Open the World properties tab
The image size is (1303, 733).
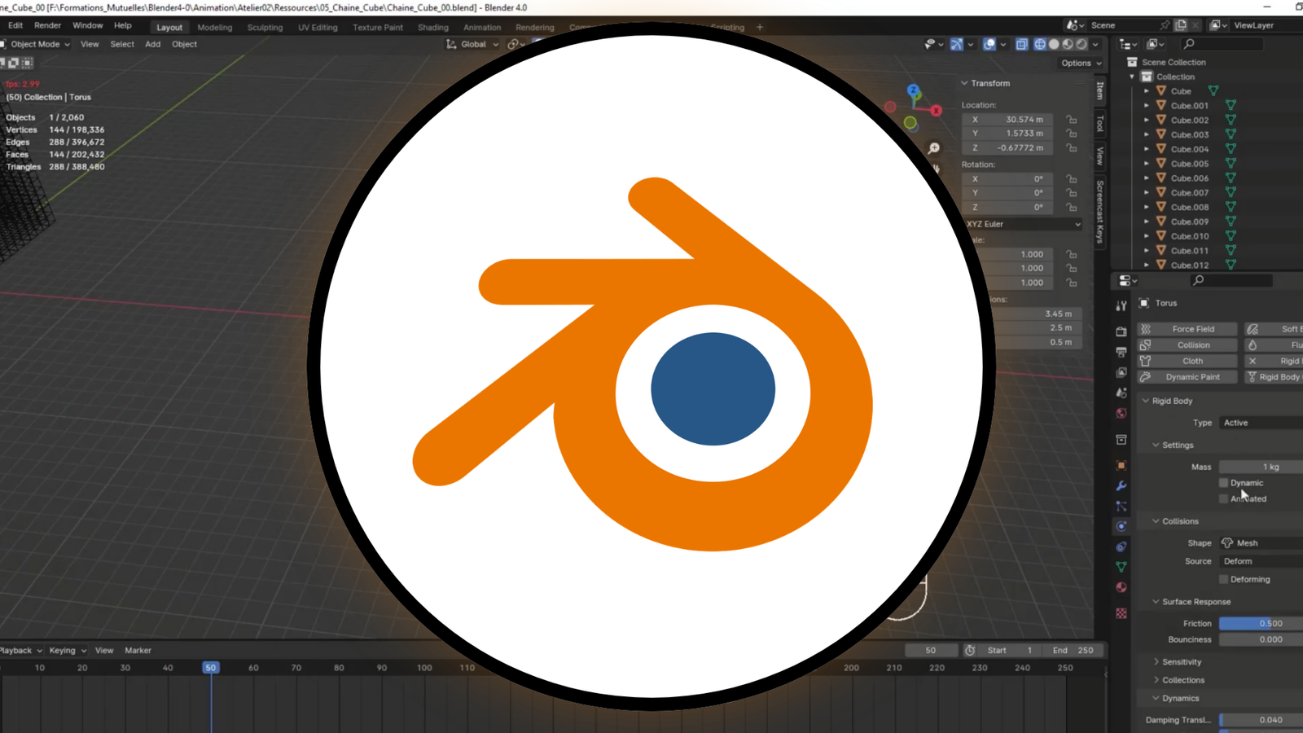1121,413
